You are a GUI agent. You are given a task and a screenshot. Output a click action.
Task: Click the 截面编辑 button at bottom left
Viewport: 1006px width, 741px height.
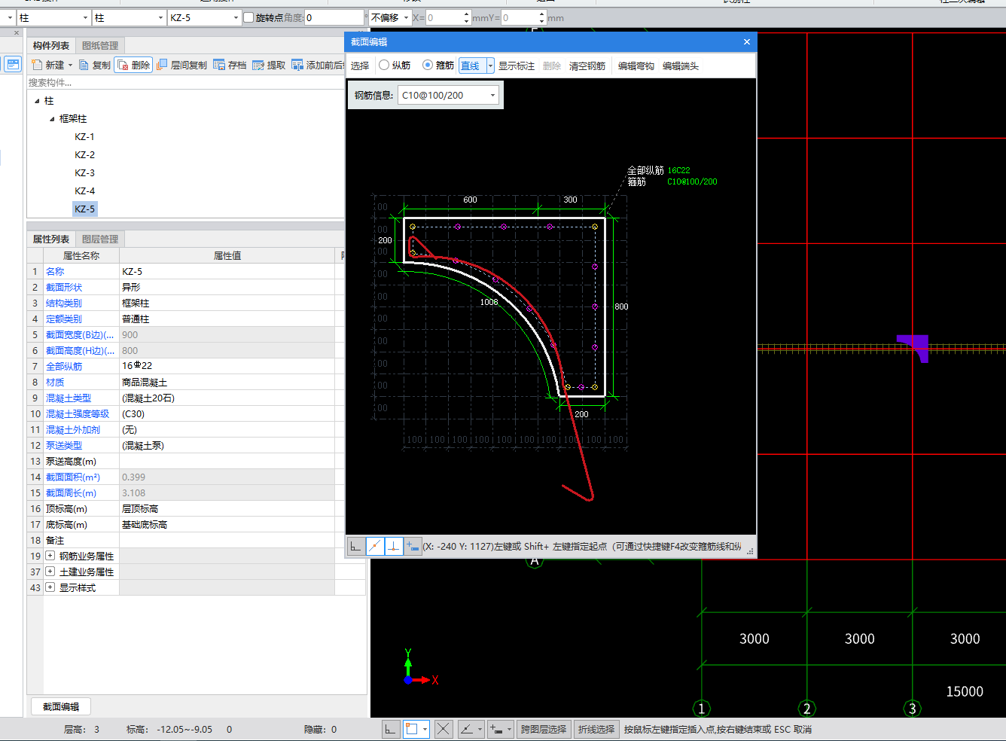[x=61, y=706]
